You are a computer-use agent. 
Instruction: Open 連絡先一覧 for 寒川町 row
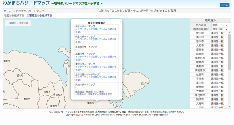[217, 83]
